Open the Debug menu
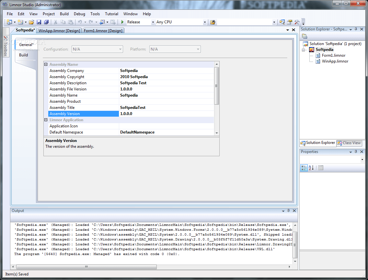The image size is (368, 280). click(x=79, y=14)
